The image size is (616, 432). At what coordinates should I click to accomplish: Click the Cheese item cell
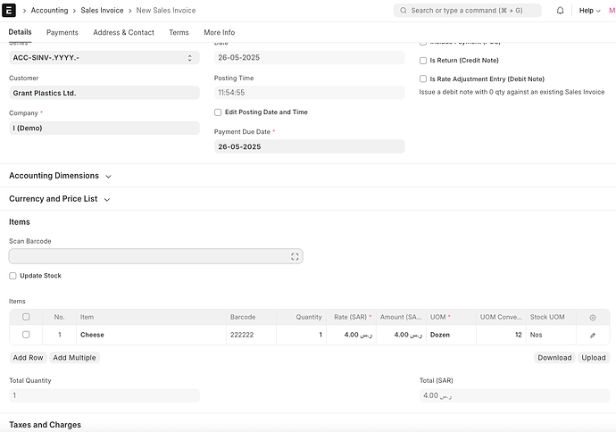[x=151, y=335]
